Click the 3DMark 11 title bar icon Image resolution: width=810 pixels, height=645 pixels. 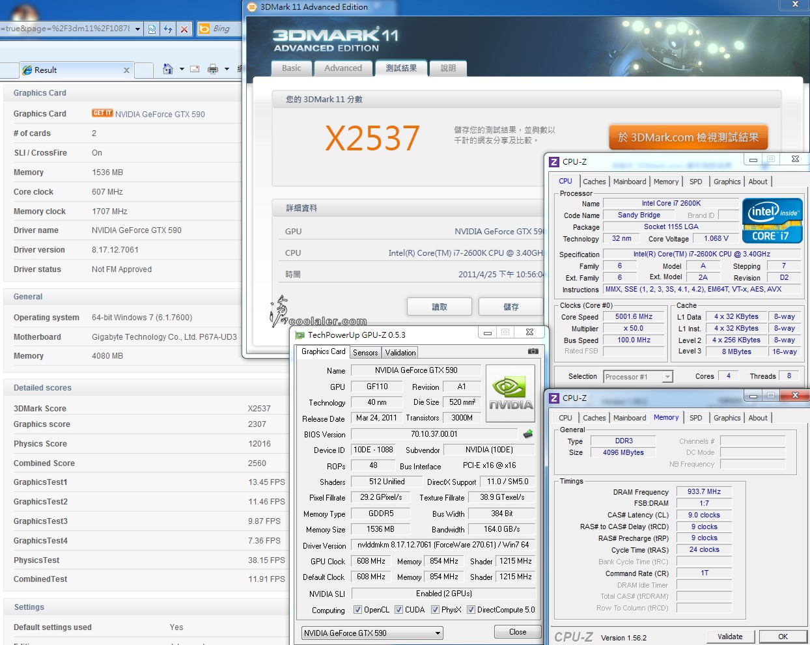(x=252, y=7)
